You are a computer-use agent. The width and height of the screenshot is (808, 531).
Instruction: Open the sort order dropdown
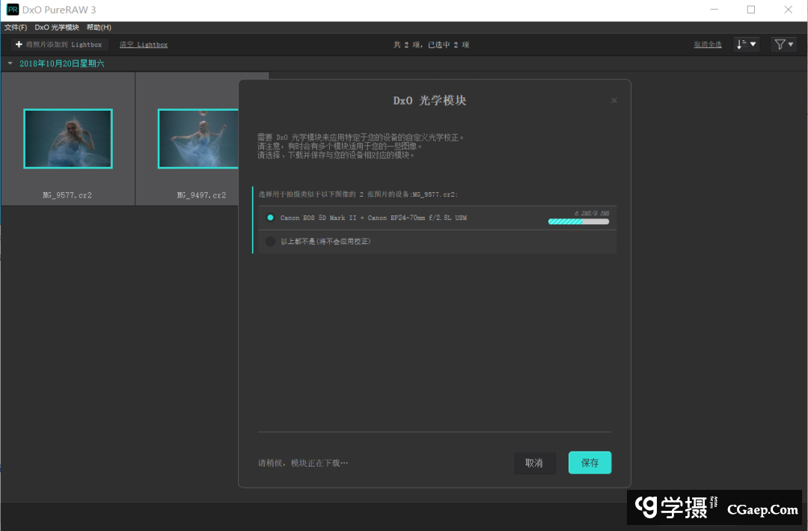(x=746, y=45)
